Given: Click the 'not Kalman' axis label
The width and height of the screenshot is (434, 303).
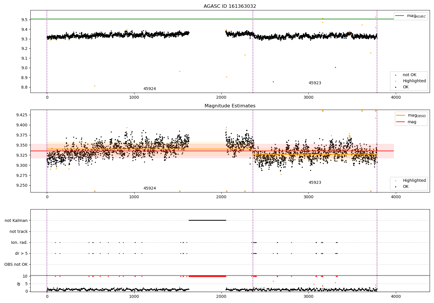Looking at the screenshot, I should (16, 220).
